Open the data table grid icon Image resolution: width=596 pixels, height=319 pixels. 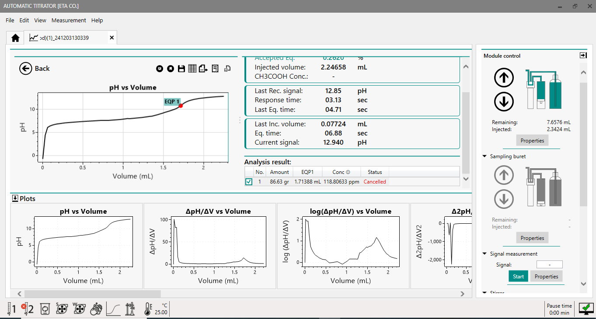(192, 69)
